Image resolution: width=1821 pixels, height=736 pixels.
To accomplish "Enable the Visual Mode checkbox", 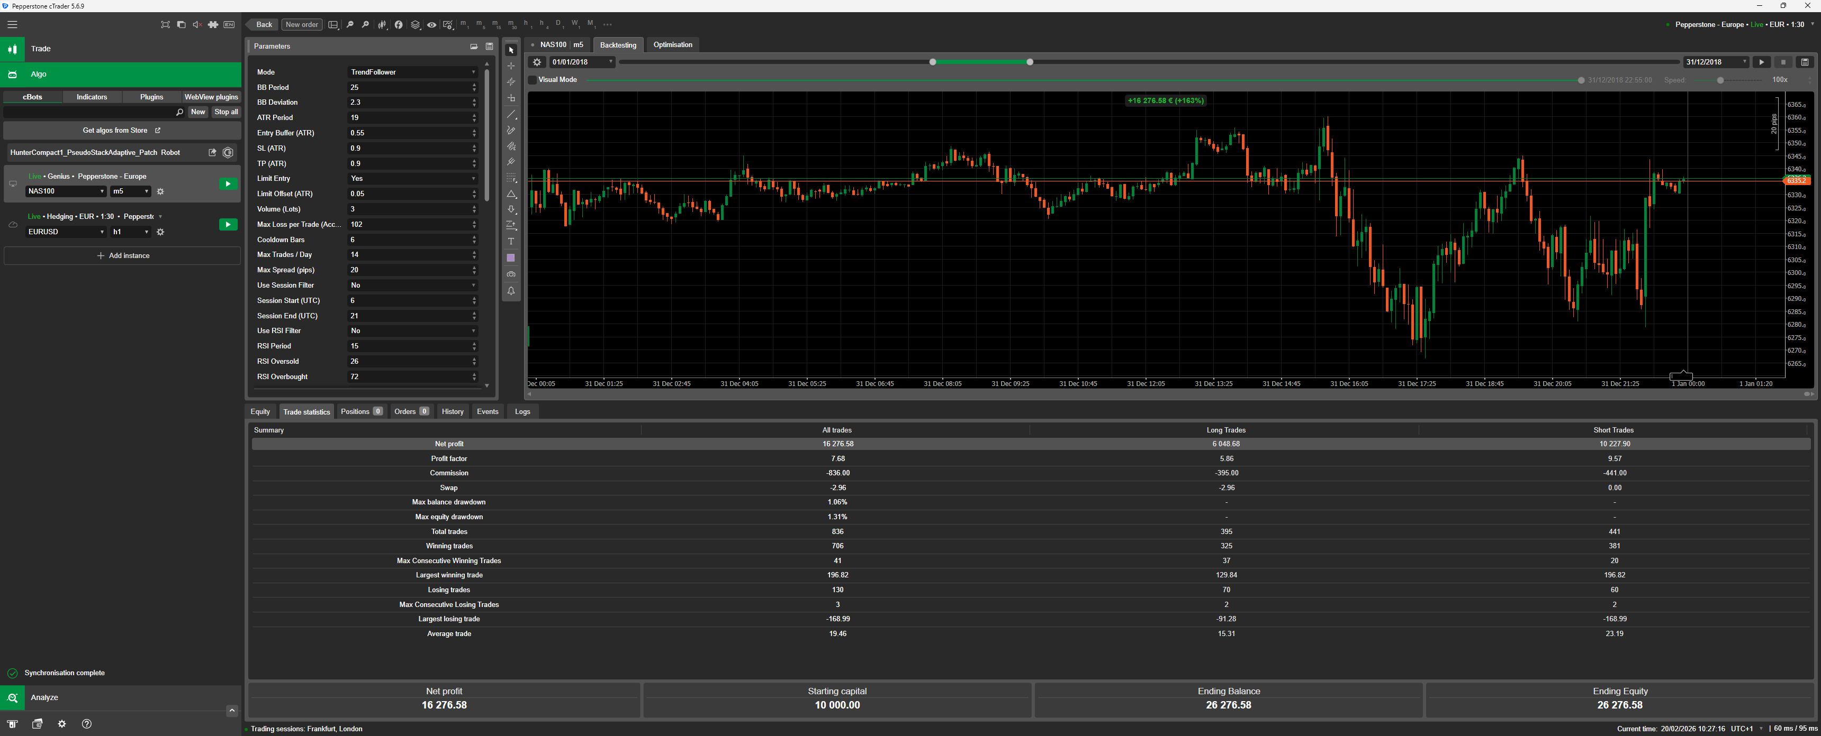I will pos(533,80).
